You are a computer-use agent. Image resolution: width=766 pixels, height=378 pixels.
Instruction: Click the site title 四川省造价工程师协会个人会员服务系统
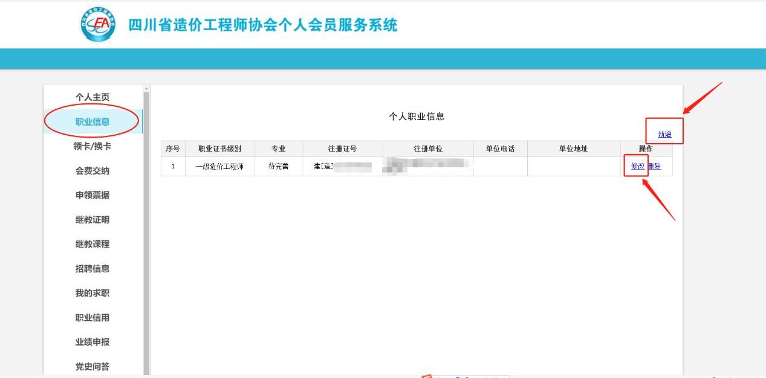point(263,25)
